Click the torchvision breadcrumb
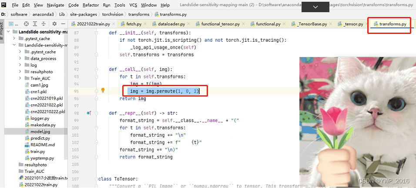This screenshot has height=188, width=416. (x=113, y=14)
